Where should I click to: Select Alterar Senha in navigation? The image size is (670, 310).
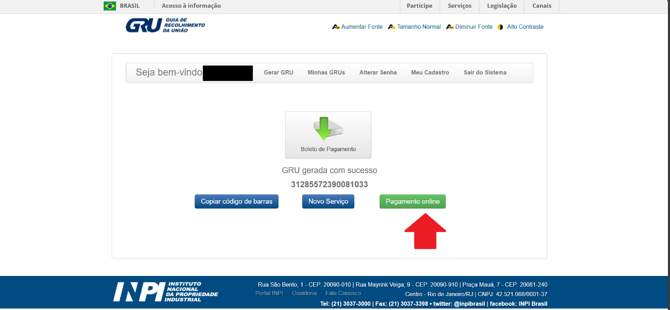coord(378,73)
